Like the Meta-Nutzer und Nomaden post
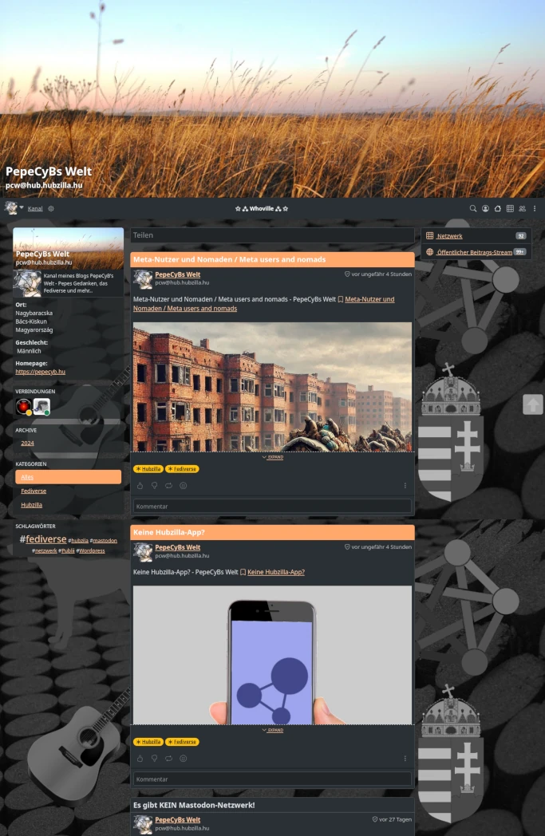The height and width of the screenshot is (836, 545). point(140,486)
